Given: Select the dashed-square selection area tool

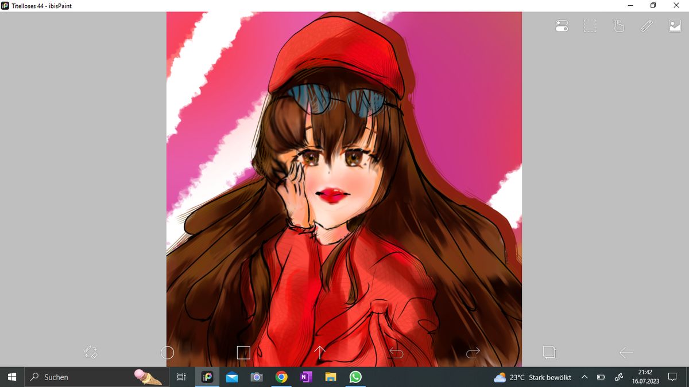Looking at the screenshot, I should click(590, 26).
